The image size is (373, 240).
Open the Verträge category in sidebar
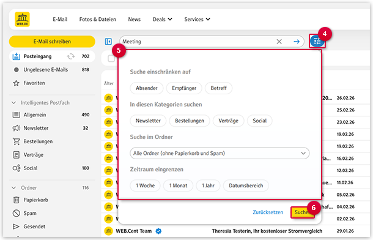pyautogui.click(x=51, y=155)
